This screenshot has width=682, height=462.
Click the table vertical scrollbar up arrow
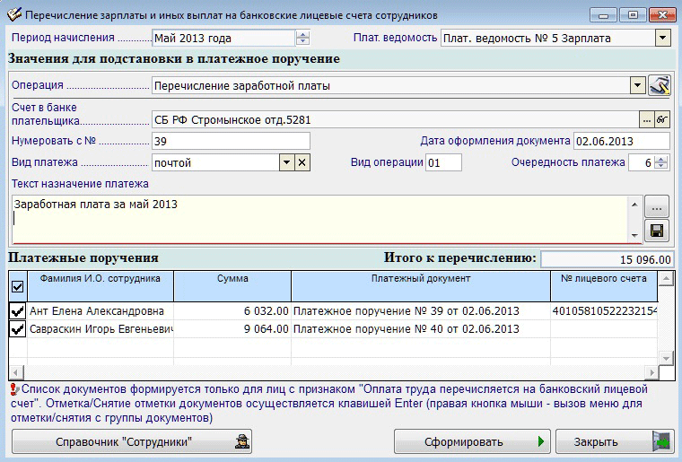click(666, 279)
